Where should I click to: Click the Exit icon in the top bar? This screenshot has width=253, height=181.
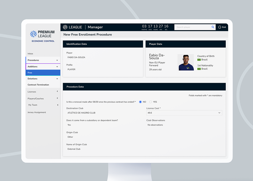[x=220, y=27]
